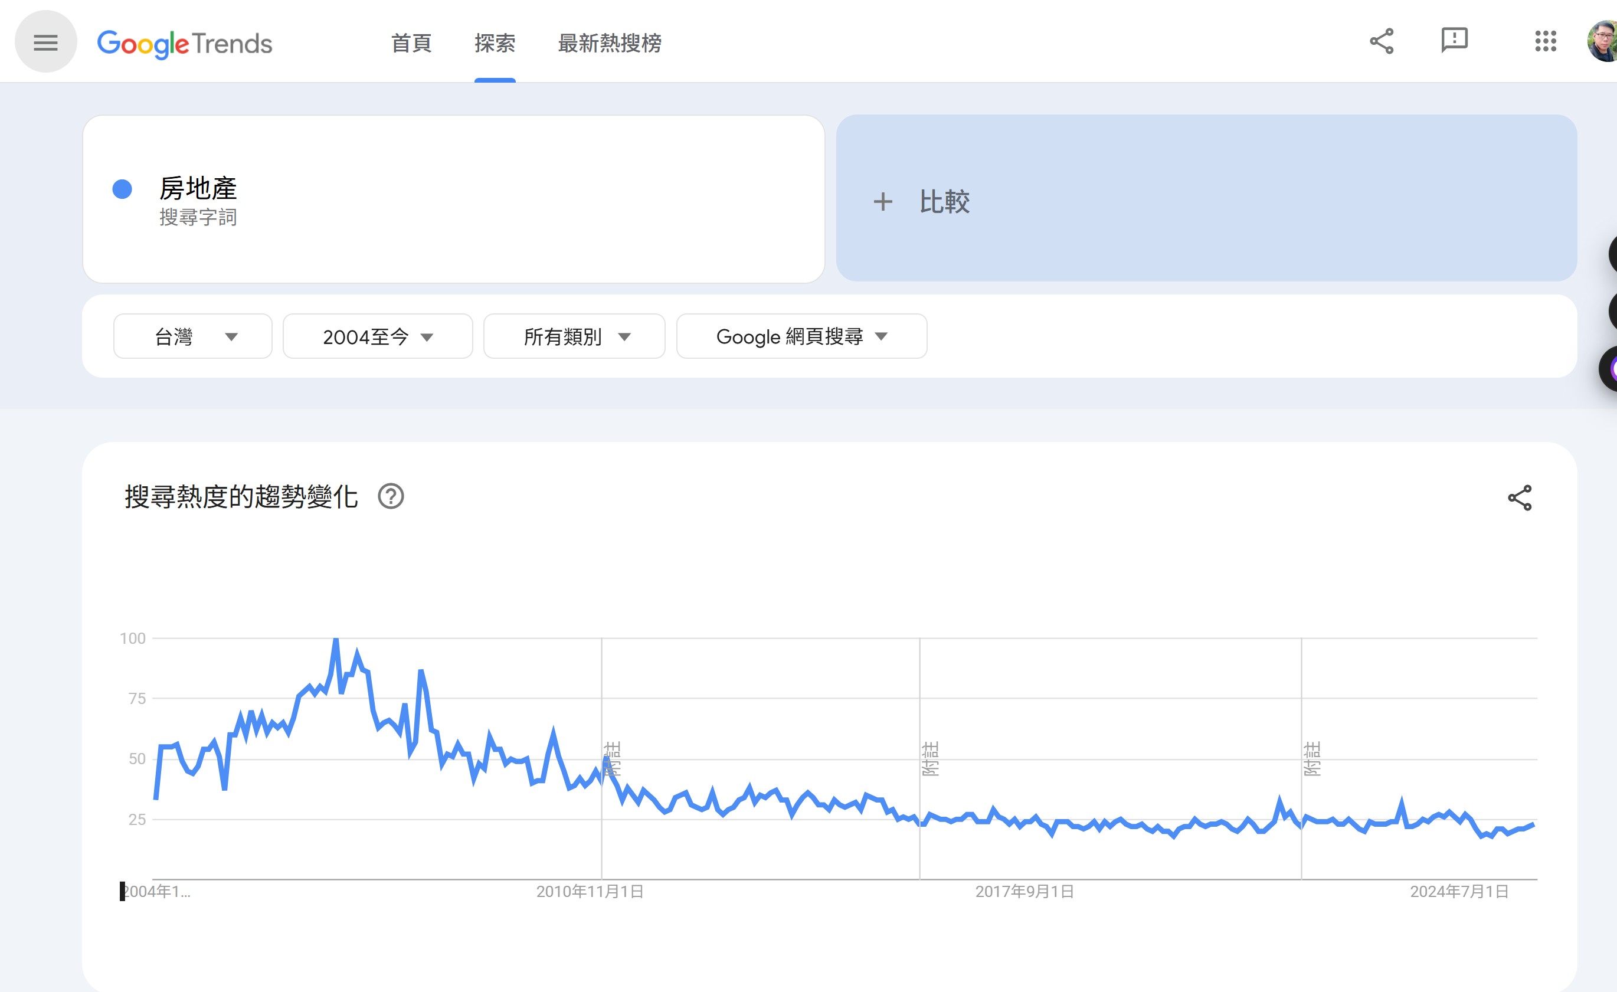Edit the 房地產 search term field

coord(198,189)
